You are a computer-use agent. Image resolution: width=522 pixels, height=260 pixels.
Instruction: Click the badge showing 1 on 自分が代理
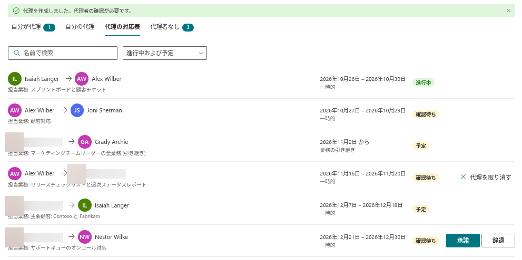click(x=50, y=27)
